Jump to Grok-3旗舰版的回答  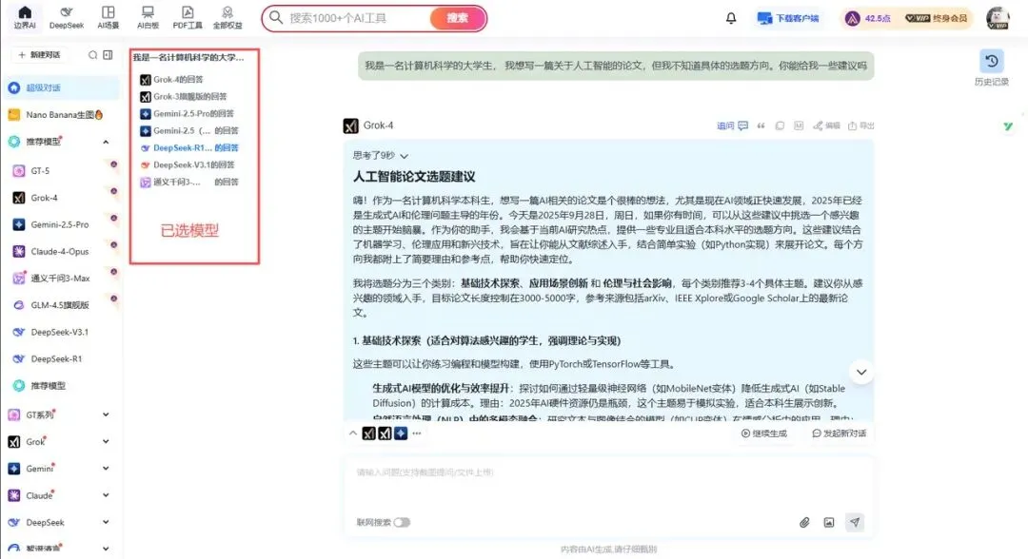point(184,96)
